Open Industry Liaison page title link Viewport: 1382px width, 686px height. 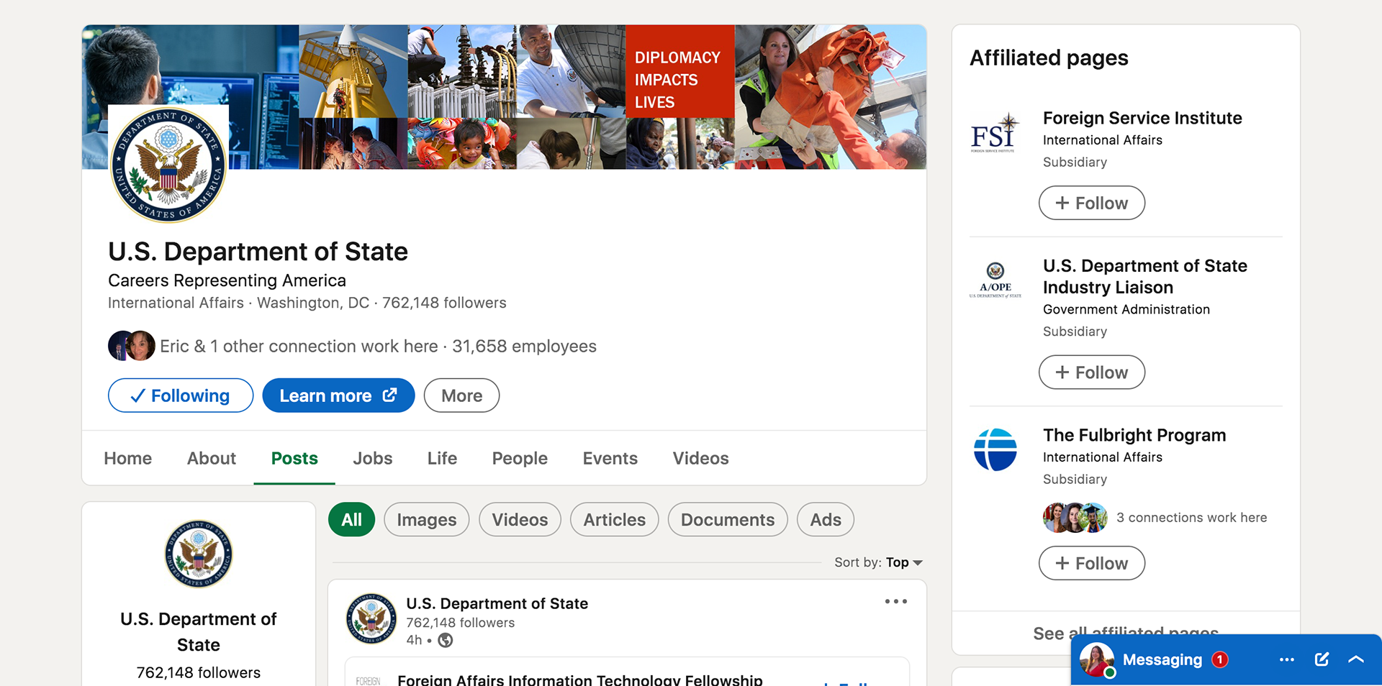1145,277
